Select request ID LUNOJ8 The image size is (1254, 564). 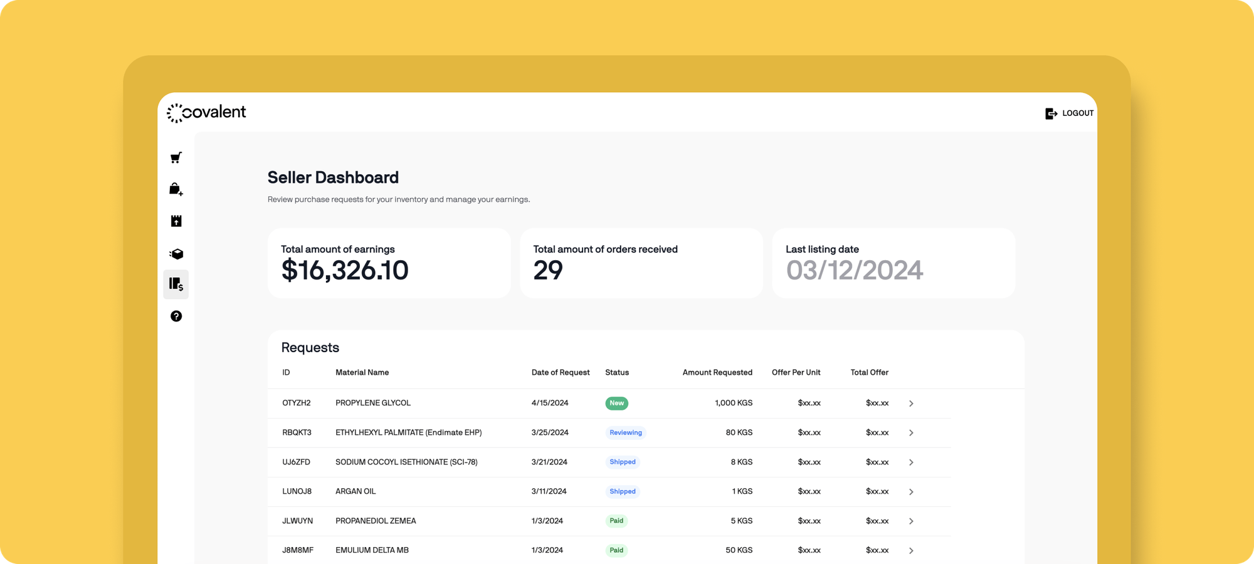pyautogui.click(x=297, y=492)
